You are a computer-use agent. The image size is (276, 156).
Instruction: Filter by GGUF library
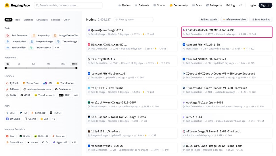pyautogui.click(x=26, y=95)
